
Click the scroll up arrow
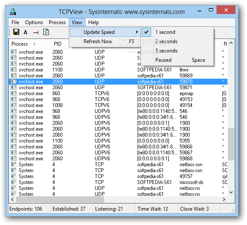(231, 43)
